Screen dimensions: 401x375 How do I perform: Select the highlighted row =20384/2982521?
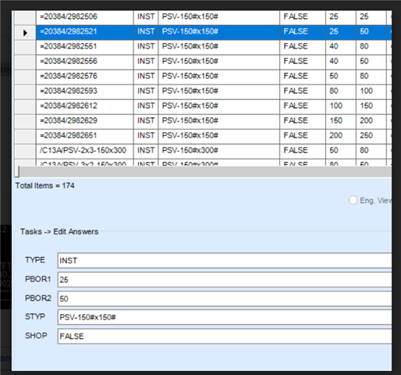[203, 32]
